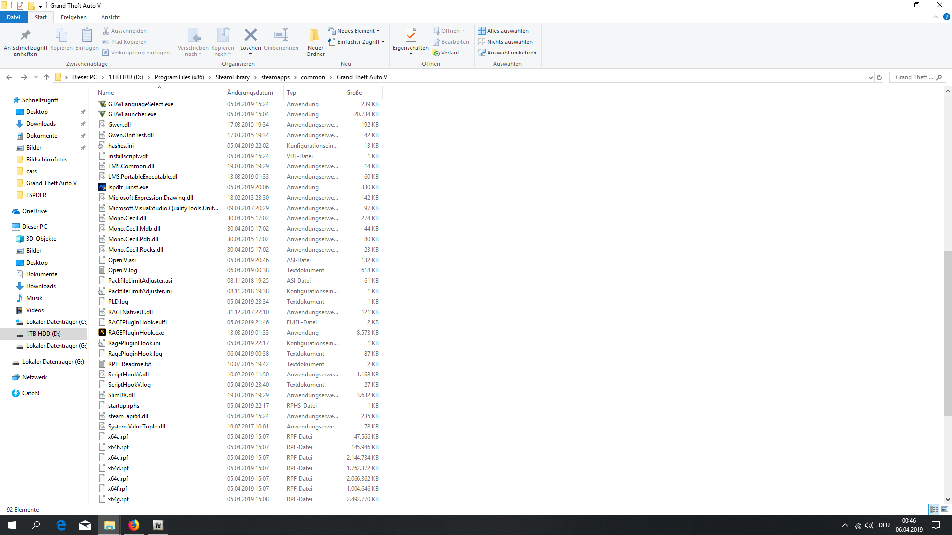Screen dimensions: 952x535
Task: Switch to details list view
Action: coord(934,509)
